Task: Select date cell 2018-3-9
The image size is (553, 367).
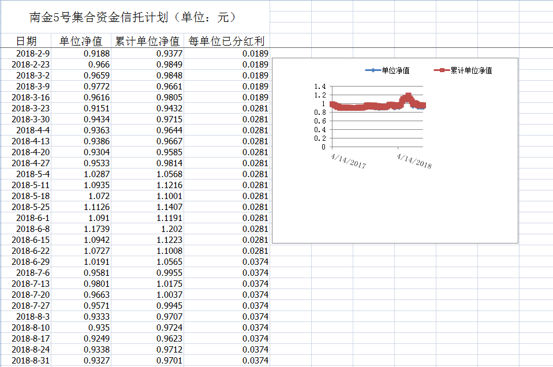Action: pos(27,87)
